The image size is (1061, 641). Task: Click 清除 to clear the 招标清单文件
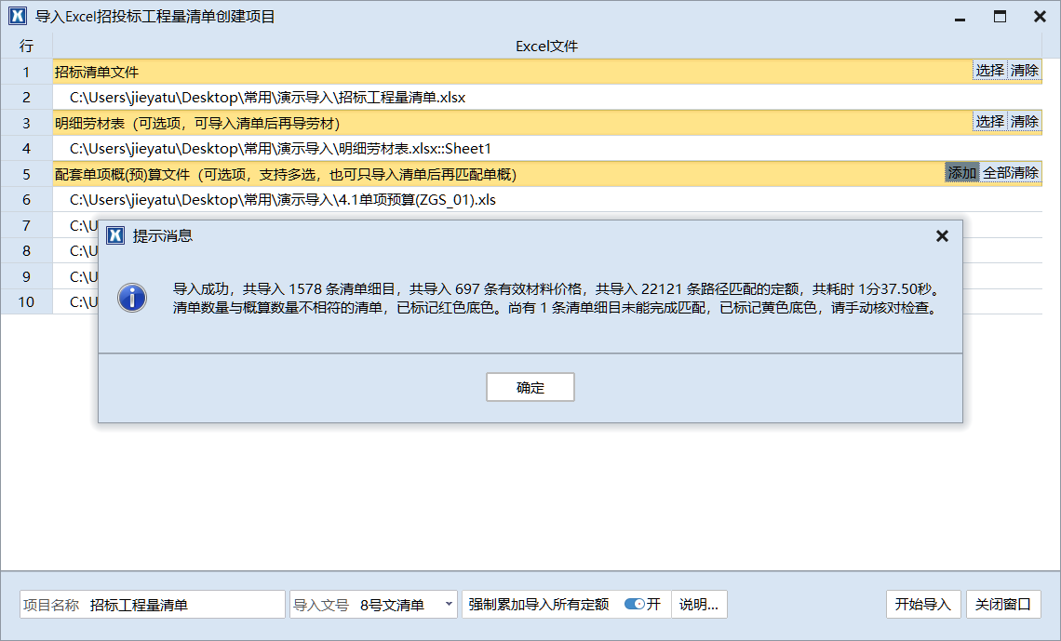pyautogui.click(x=1027, y=70)
